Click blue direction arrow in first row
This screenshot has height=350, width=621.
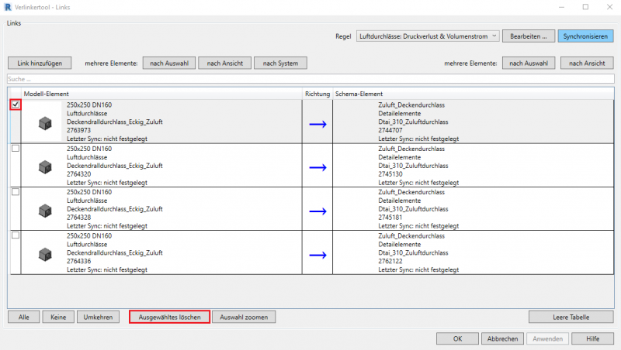[317, 123]
